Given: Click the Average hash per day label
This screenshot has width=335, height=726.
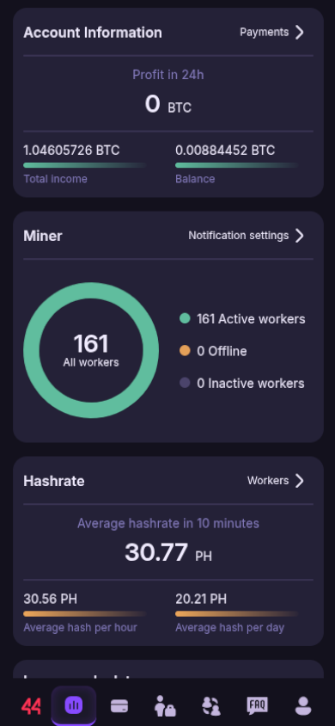Looking at the screenshot, I should pyautogui.click(x=229, y=628).
